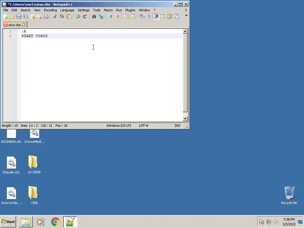Click line number 2 in the margin
Image resolution: width=304 pixels, height=228 pixels.
pos(10,36)
